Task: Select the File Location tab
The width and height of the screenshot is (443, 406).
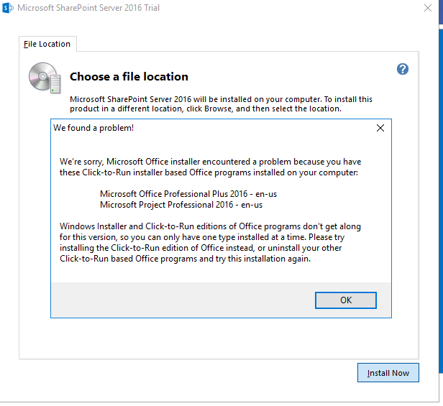Action: (x=47, y=44)
